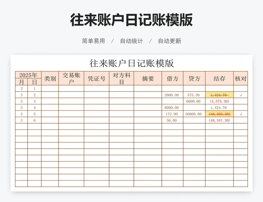Click the subtitle text 简单易用

click(x=93, y=41)
